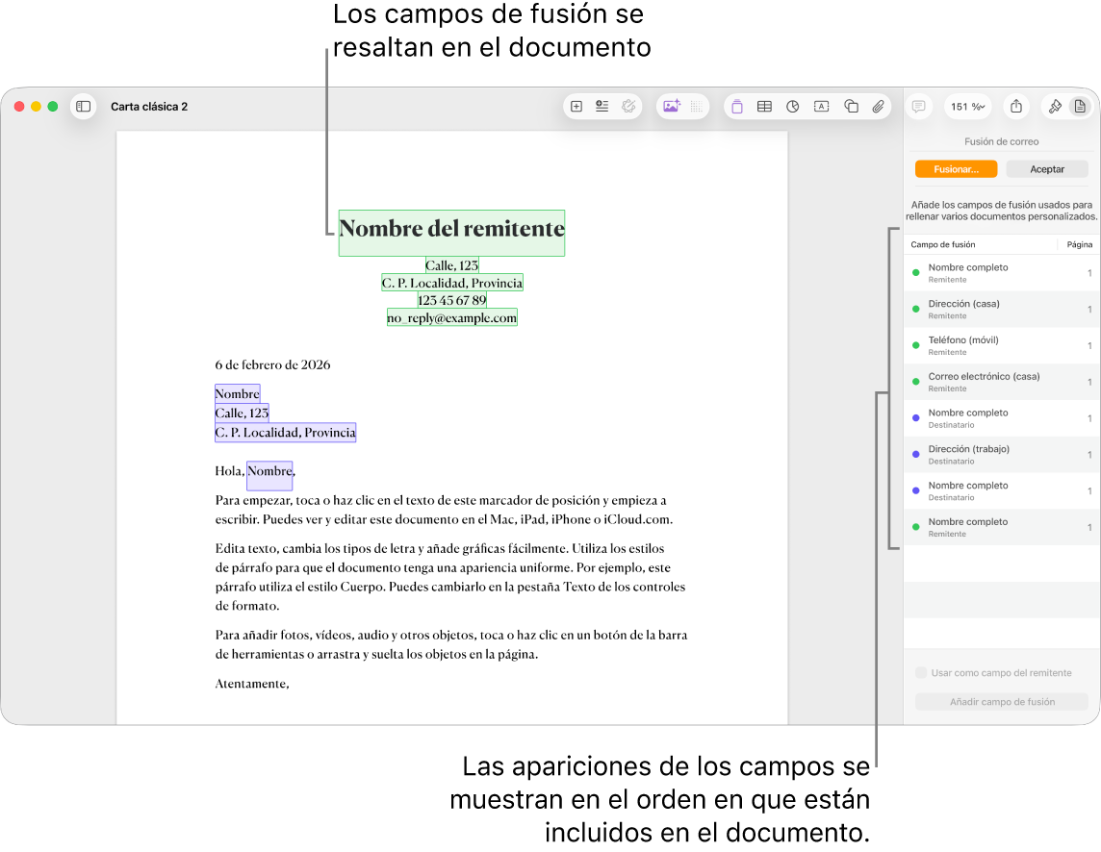The width and height of the screenshot is (1101, 852).
Task: Insert a chart using the pie icon
Action: pyautogui.click(x=793, y=107)
